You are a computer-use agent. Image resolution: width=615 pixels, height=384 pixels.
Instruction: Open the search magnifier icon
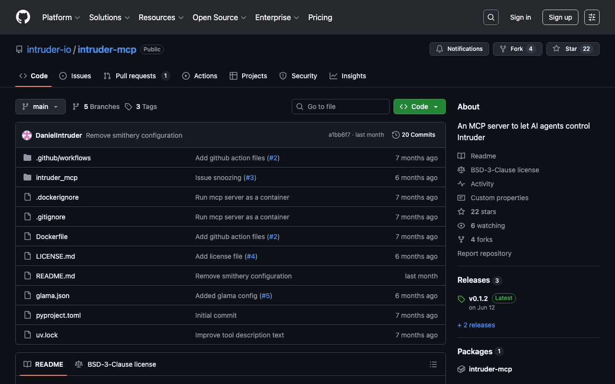tap(491, 17)
